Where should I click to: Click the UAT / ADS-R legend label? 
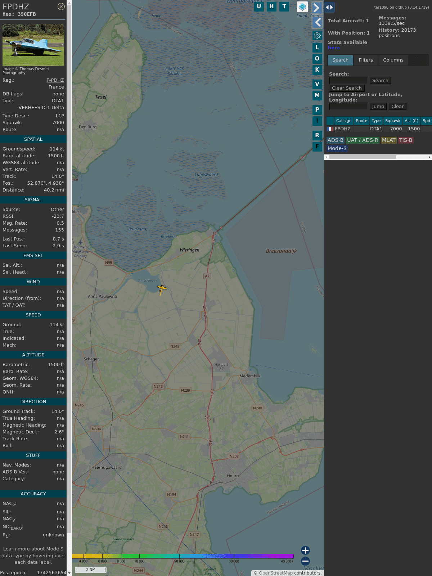tap(363, 140)
